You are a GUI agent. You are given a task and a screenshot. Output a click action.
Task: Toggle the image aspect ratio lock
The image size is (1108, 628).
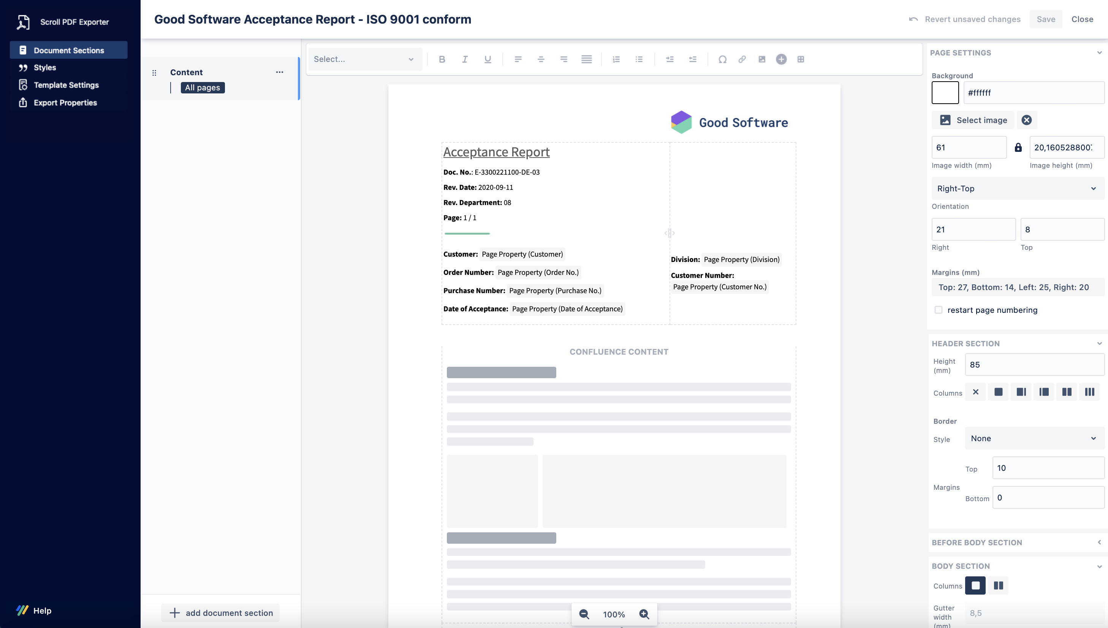coord(1018,148)
